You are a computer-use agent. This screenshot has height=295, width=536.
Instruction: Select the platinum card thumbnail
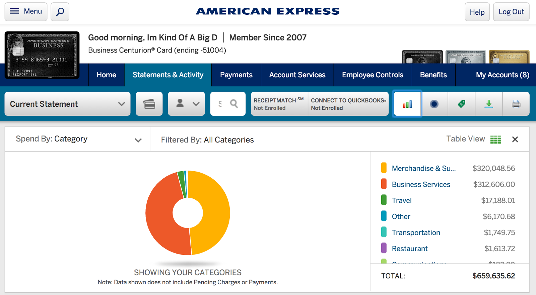point(466,57)
